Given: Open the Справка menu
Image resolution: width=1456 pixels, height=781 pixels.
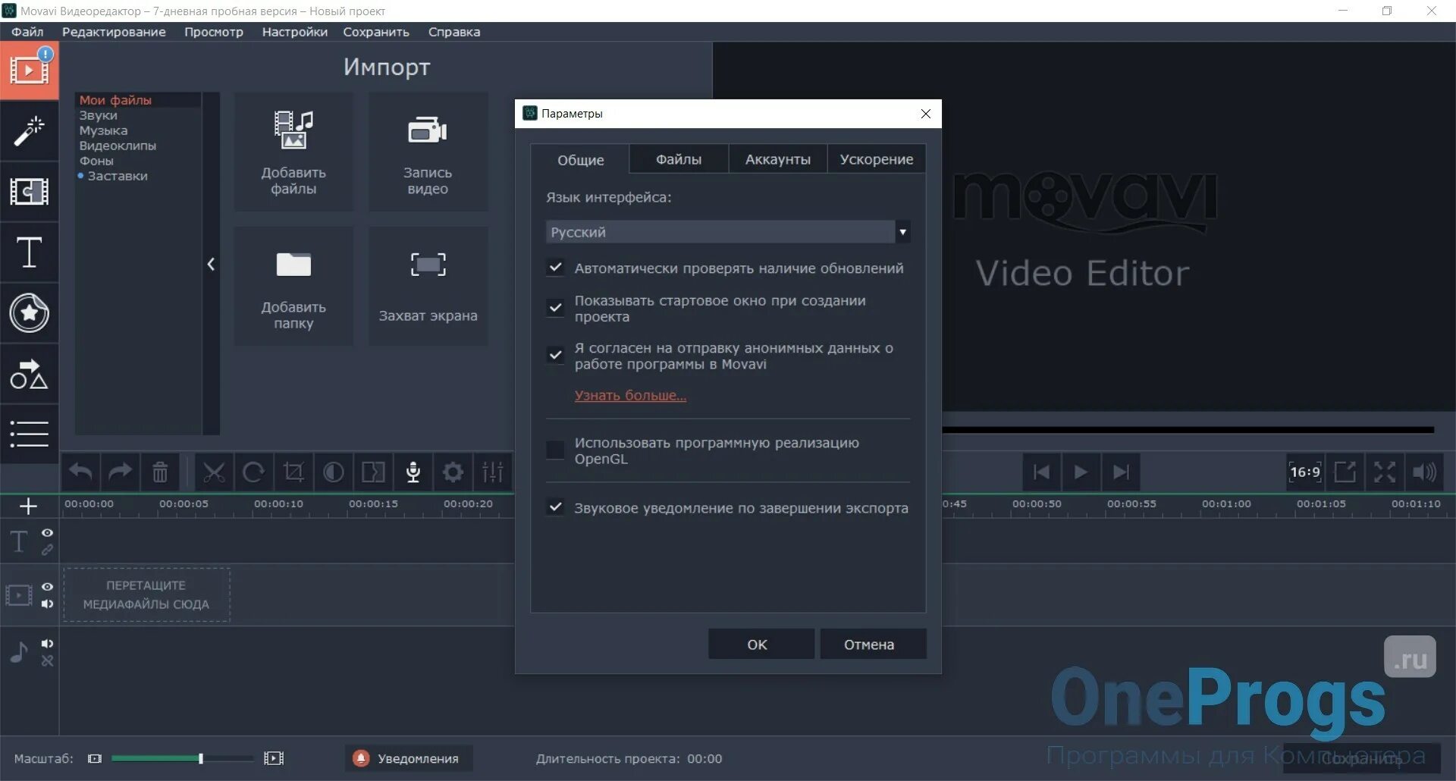Looking at the screenshot, I should click(x=454, y=32).
